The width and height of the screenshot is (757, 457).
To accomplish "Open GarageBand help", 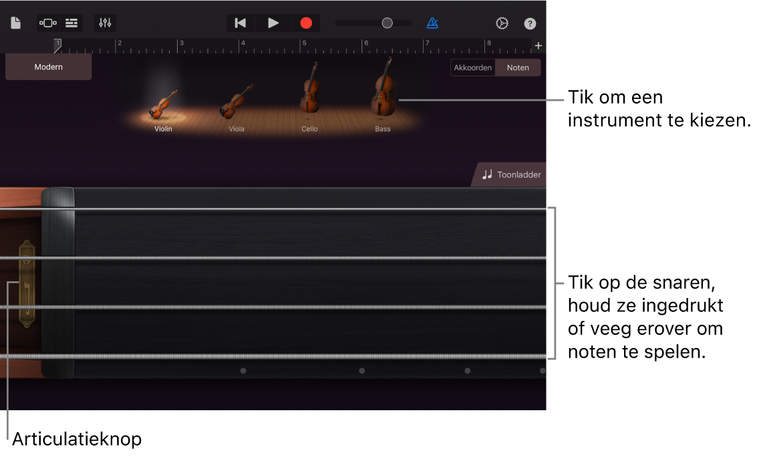I will [x=530, y=23].
